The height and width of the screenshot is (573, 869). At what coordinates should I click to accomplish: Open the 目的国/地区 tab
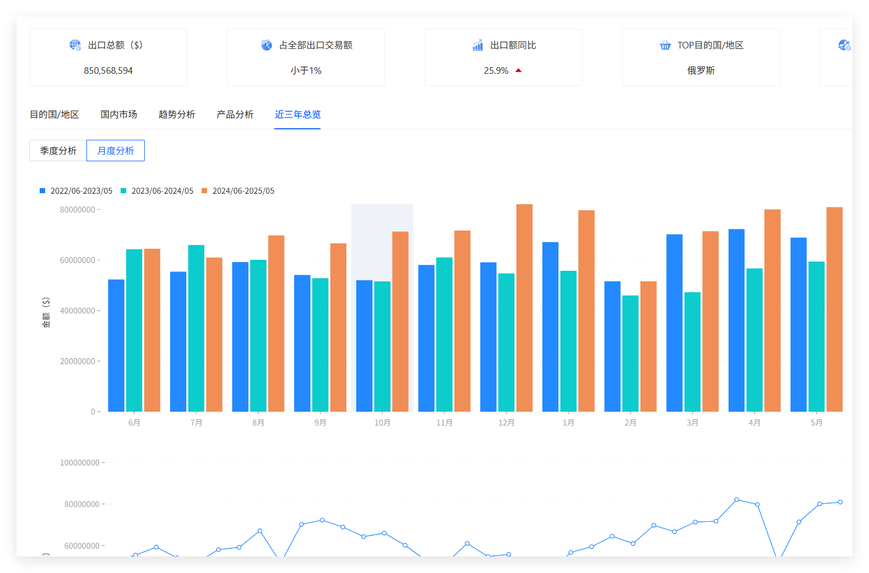(55, 114)
